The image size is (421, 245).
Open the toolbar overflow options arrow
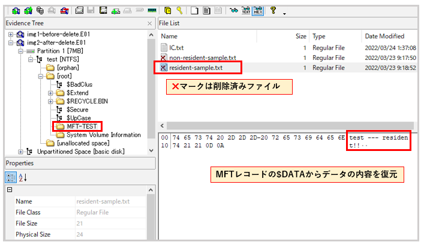285,14
